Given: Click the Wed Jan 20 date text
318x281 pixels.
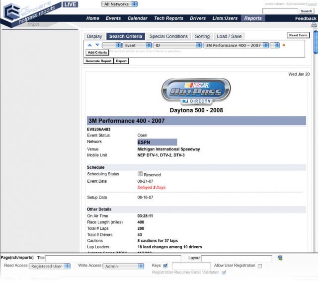Looking at the screenshot, I should [x=299, y=74].
